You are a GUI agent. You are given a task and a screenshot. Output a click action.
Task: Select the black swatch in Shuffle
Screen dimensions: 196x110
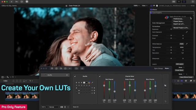click(x=87, y=82)
